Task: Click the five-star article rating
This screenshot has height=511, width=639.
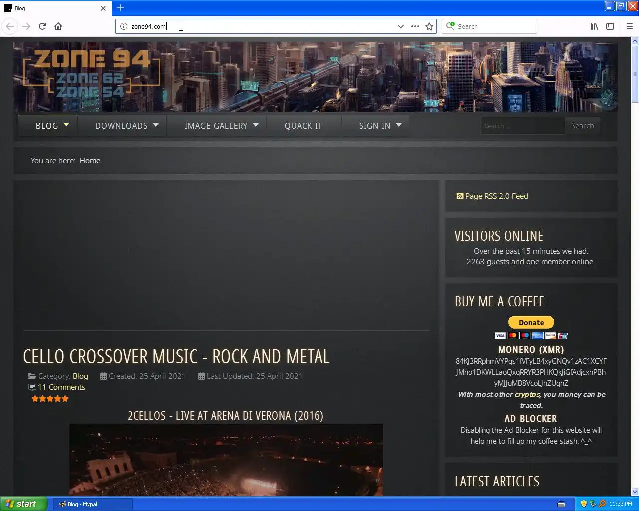Action: [50, 399]
